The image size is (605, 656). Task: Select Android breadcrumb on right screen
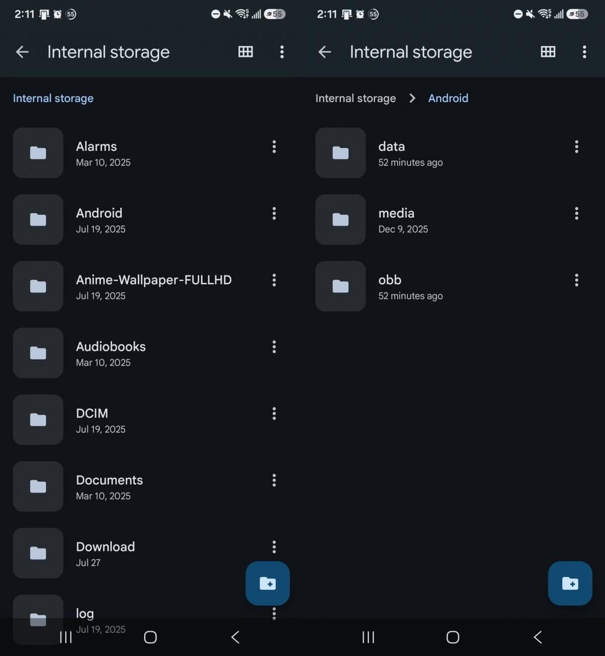pos(448,98)
